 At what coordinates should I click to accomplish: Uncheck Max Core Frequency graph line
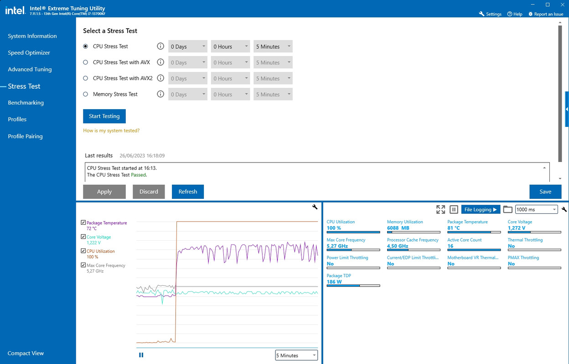point(83,265)
